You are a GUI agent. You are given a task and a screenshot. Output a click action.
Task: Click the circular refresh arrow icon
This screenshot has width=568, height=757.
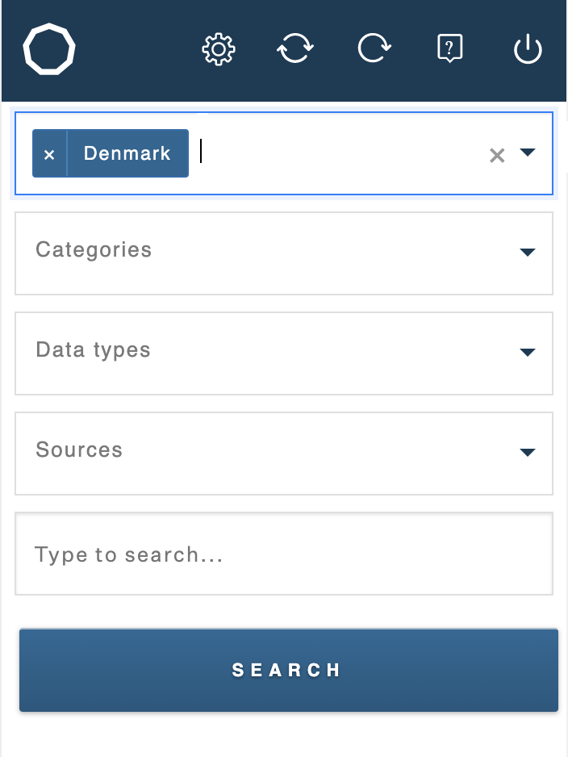point(374,48)
